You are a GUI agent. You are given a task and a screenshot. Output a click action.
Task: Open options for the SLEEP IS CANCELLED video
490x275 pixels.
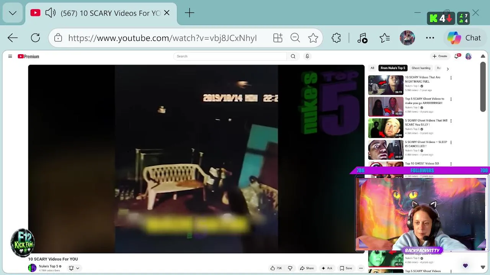pyautogui.click(x=451, y=142)
